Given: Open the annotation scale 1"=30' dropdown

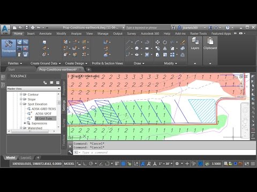Looking at the screenshot, I should click(165, 164).
